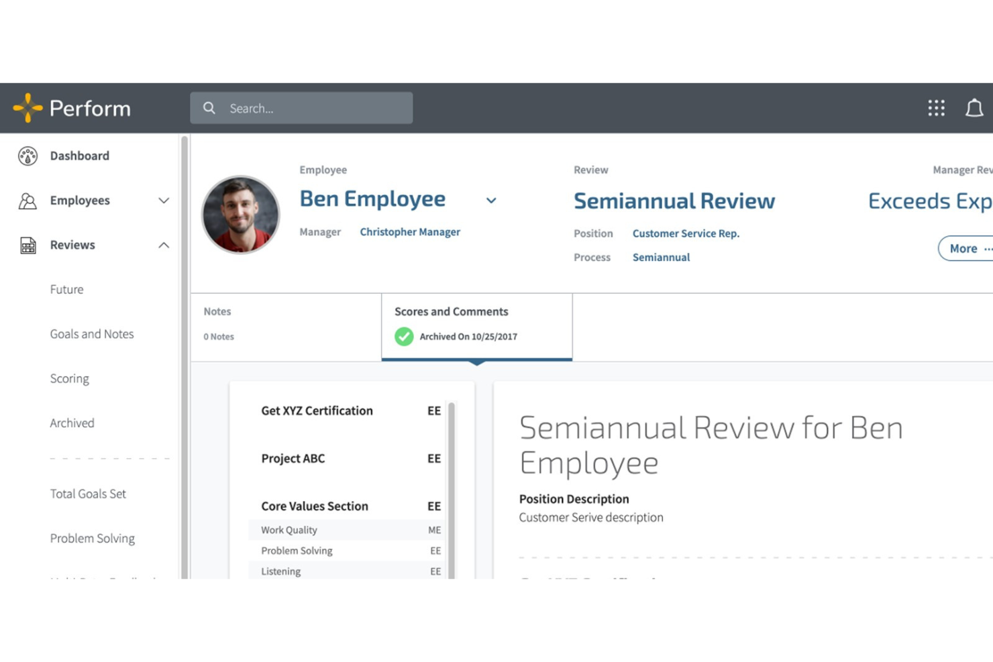
Task: Click the Reviews calendar icon
Action: pos(28,245)
